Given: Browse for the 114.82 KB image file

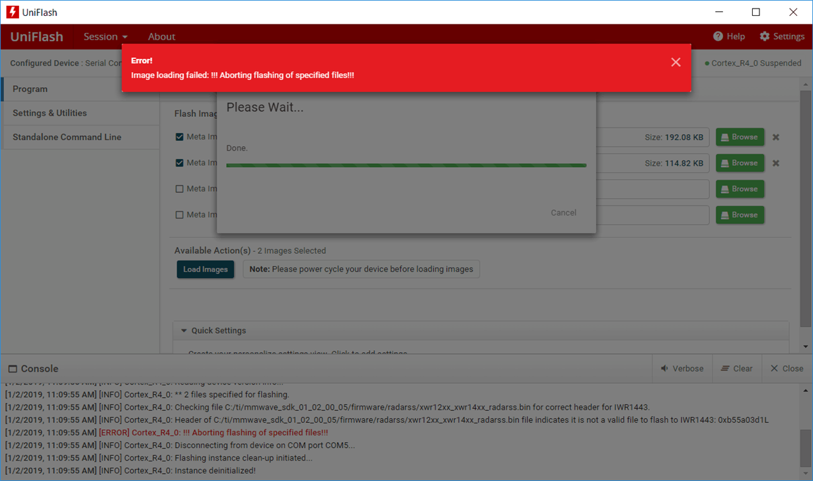Looking at the screenshot, I should tap(740, 163).
